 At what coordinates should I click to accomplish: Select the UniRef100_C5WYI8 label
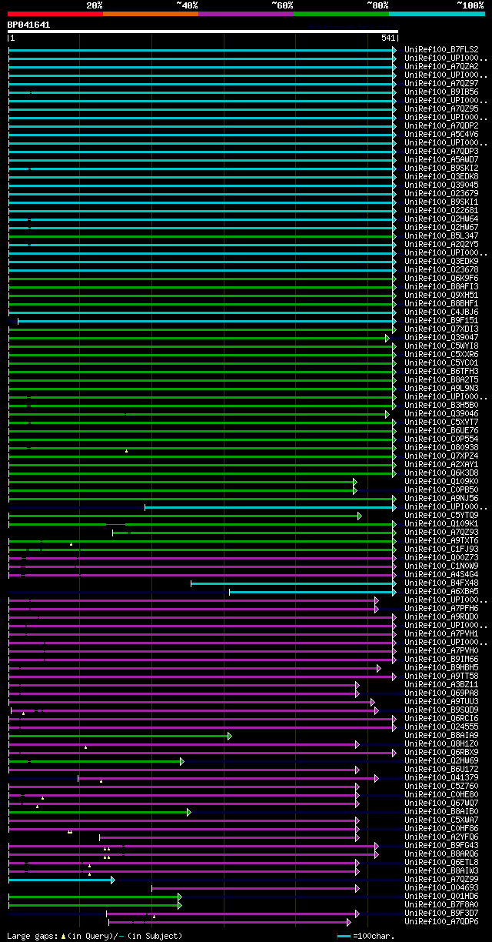(441, 346)
